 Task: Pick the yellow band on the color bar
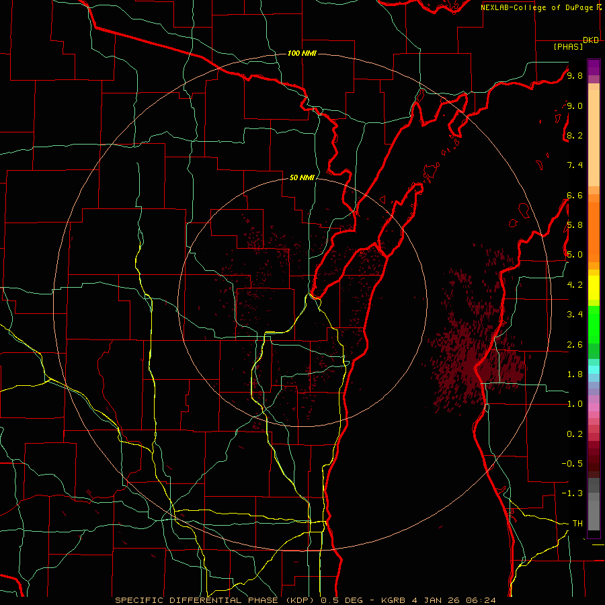tap(594, 288)
